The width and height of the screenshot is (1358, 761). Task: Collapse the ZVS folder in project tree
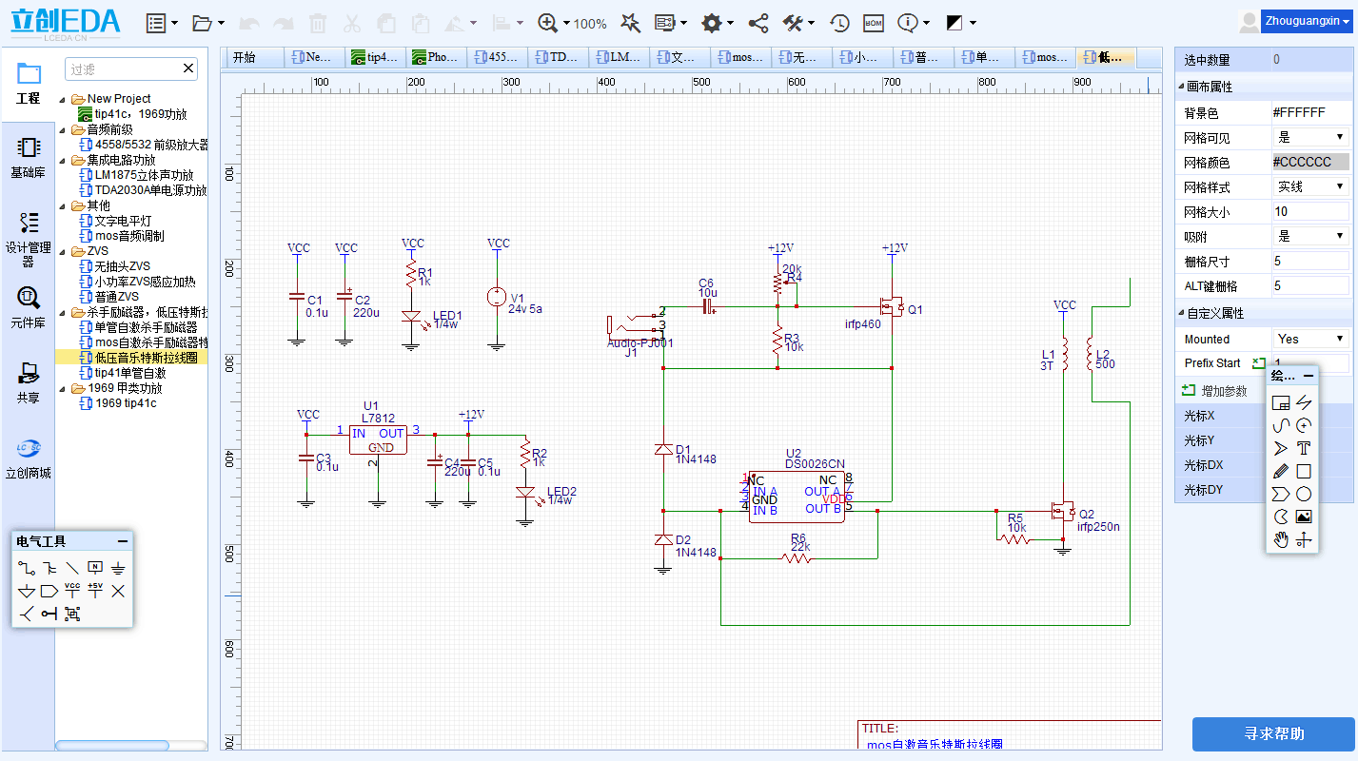(x=63, y=252)
